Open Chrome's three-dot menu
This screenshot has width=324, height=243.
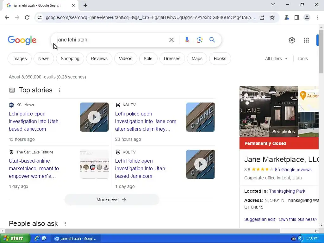tap(317, 17)
